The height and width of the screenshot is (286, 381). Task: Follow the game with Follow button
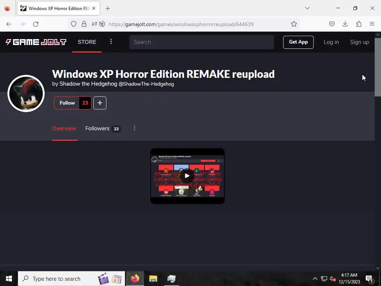click(x=67, y=103)
